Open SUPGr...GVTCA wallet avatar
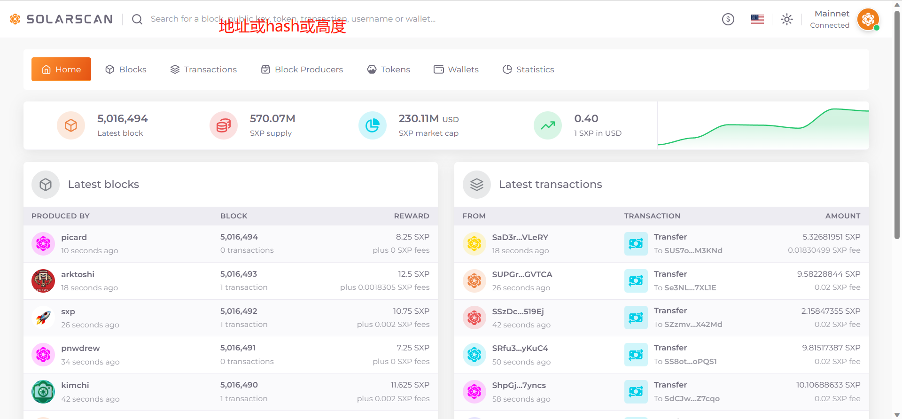902x419 pixels. point(474,281)
